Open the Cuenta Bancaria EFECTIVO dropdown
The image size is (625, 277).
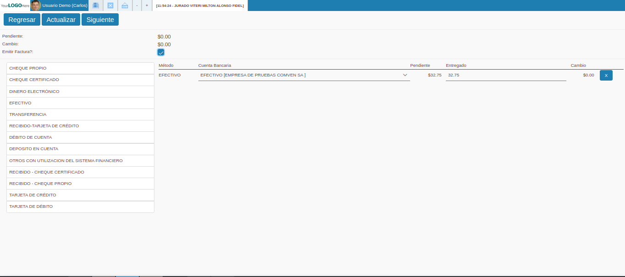coord(304,75)
